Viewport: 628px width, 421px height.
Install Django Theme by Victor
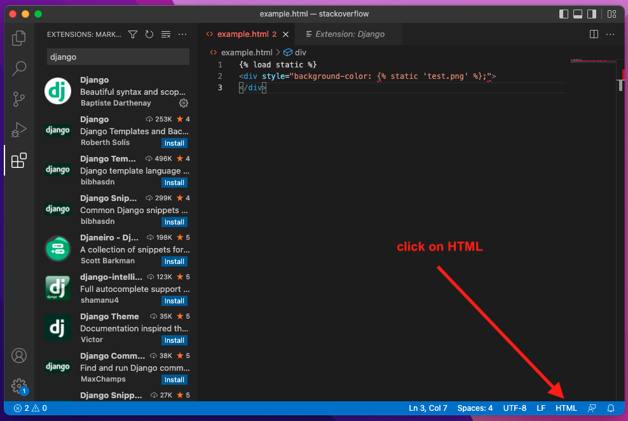coord(174,340)
